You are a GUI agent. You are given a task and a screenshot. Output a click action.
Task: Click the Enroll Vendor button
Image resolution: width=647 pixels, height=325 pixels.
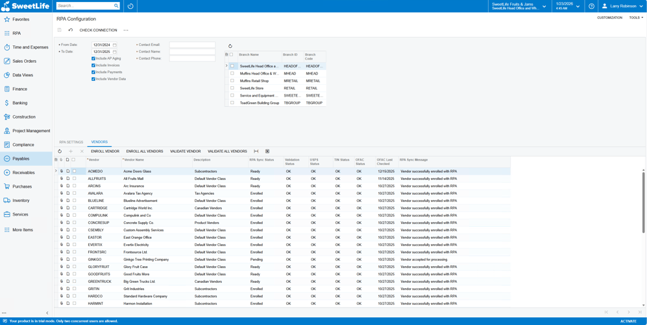[105, 151]
